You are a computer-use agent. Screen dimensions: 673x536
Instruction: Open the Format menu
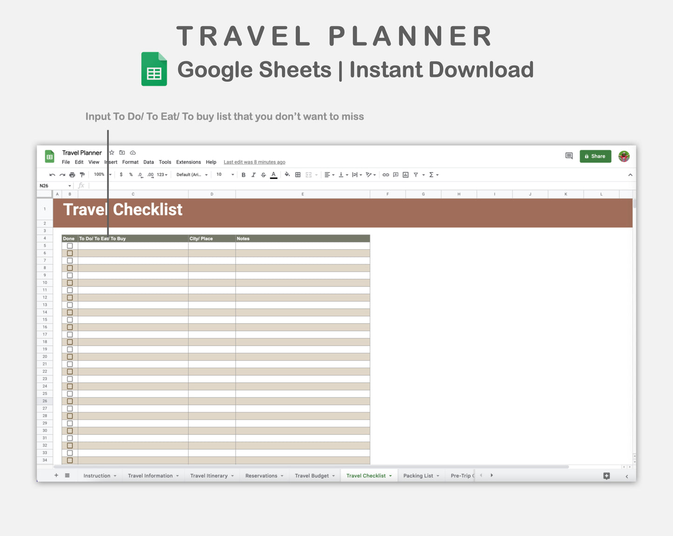coord(130,162)
